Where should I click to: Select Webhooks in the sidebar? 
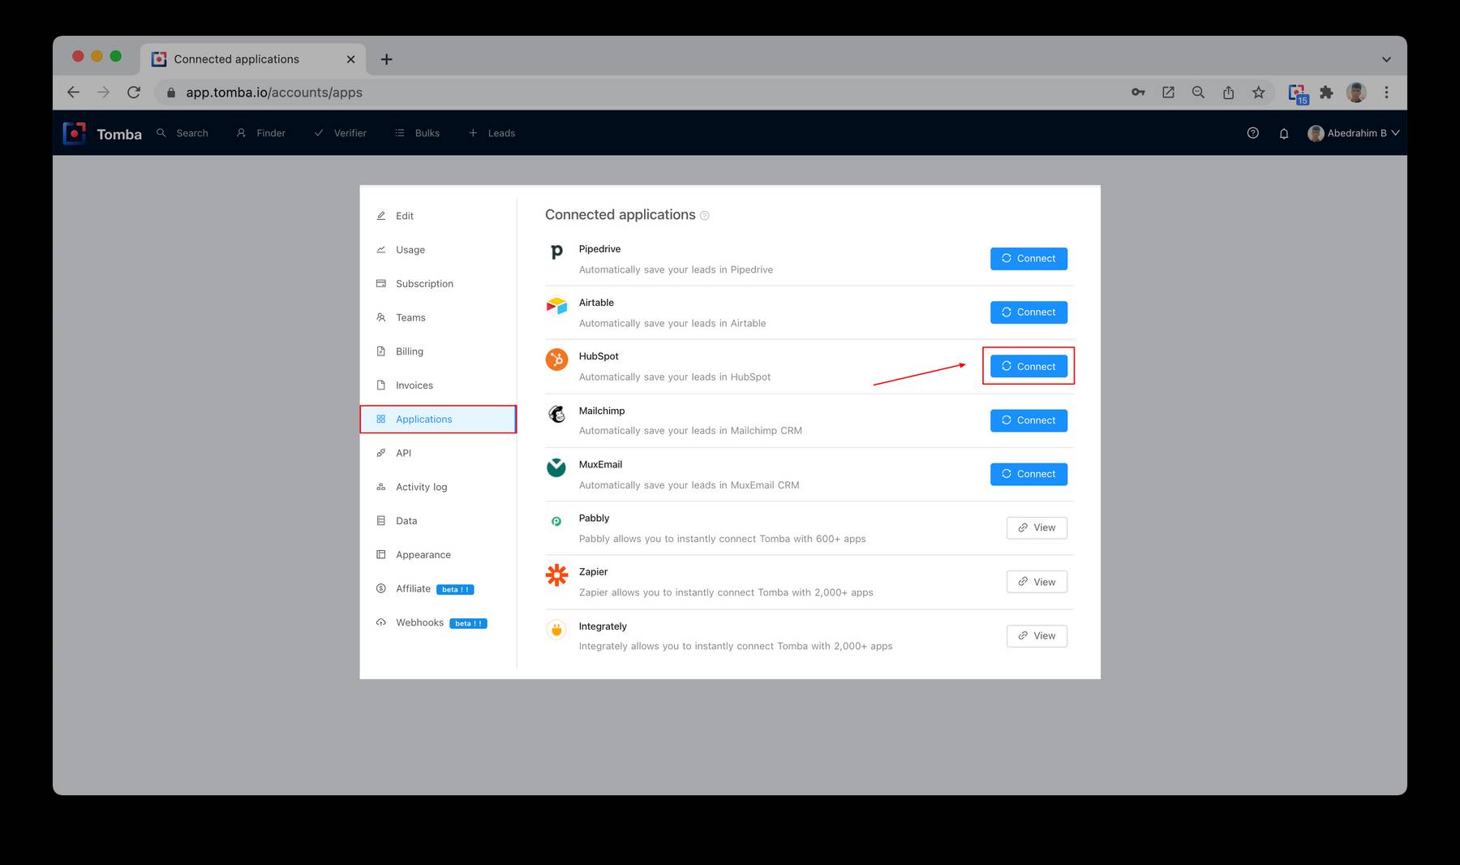click(x=438, y=623)
